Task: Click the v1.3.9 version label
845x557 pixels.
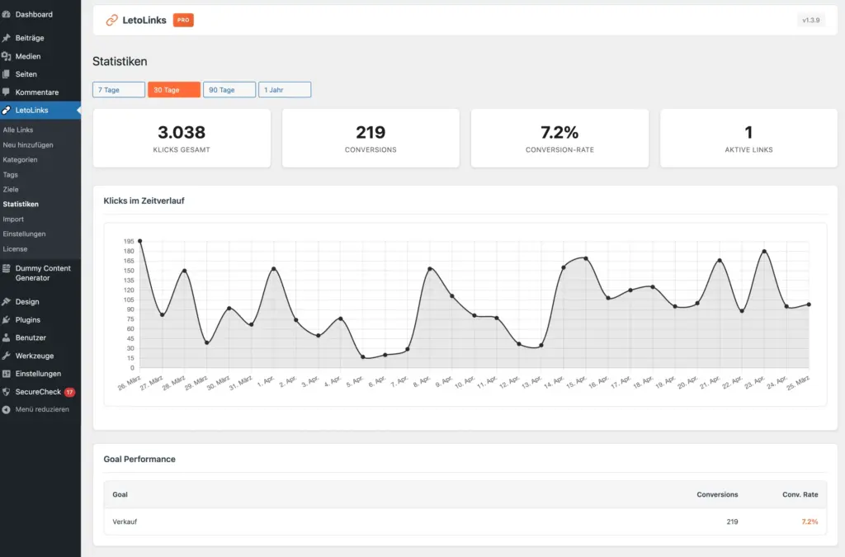Action: tap(810, 21)
